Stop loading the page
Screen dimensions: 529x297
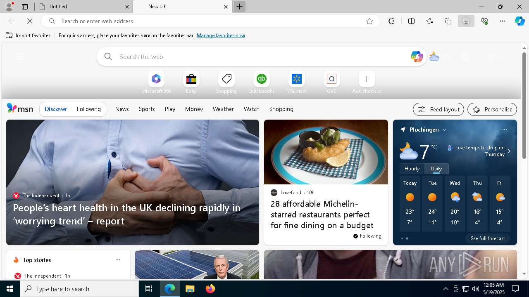point(30,21)
